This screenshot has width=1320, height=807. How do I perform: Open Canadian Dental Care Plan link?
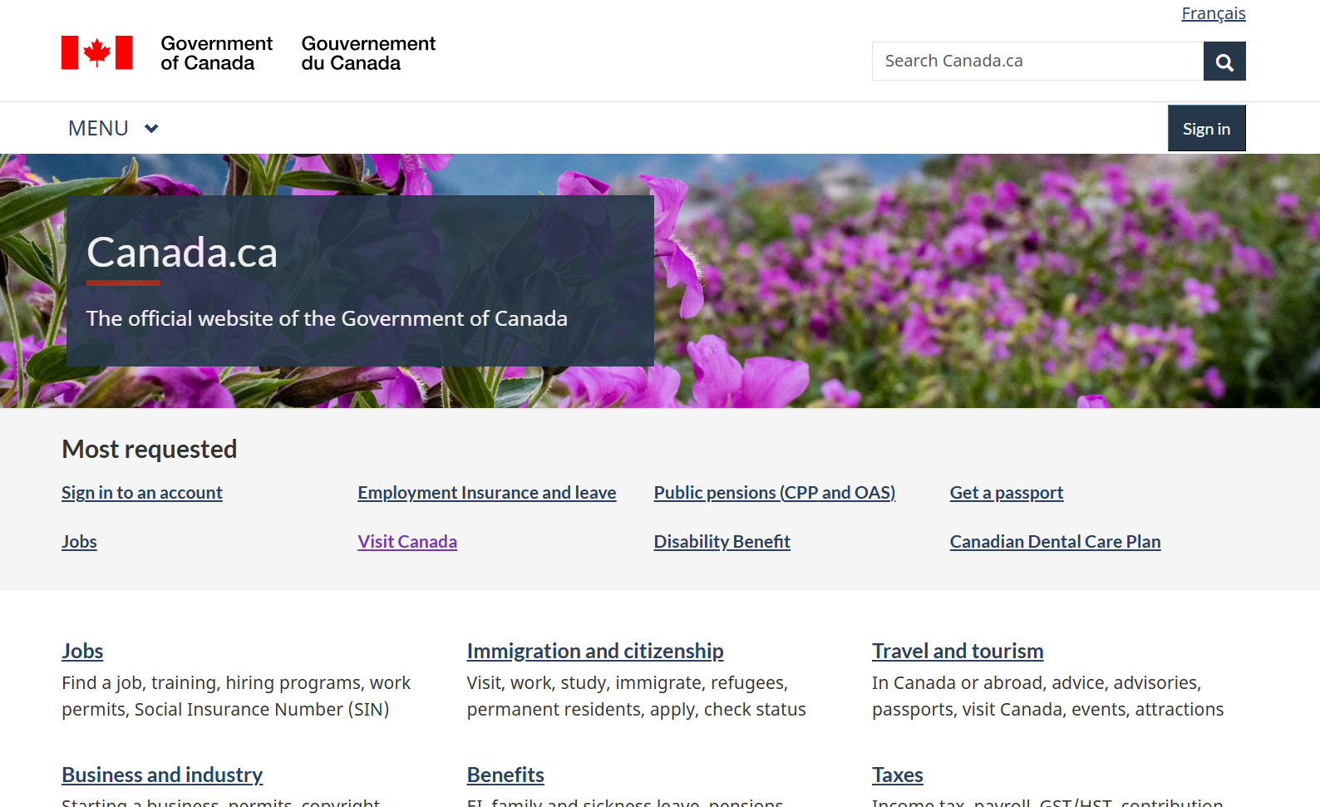click(x=1056, y=542)
